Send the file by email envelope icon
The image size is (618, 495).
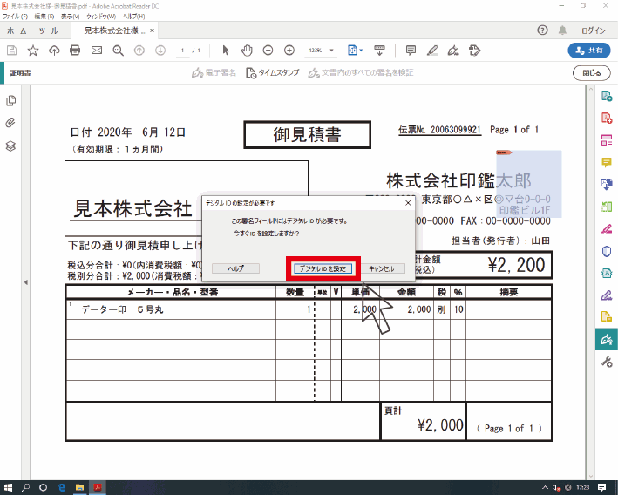point(97,51)
